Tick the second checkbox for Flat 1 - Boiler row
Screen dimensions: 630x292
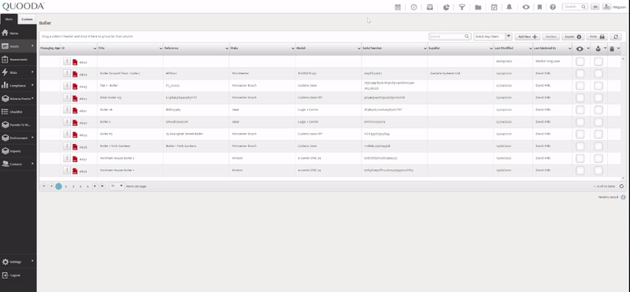pyautogui.click(x=598, y=86)
